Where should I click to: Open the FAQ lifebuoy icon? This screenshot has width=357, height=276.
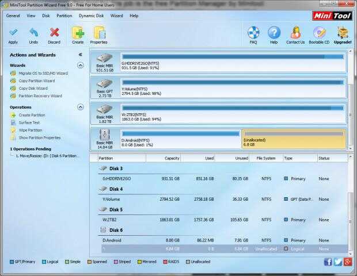click(253, 33)
